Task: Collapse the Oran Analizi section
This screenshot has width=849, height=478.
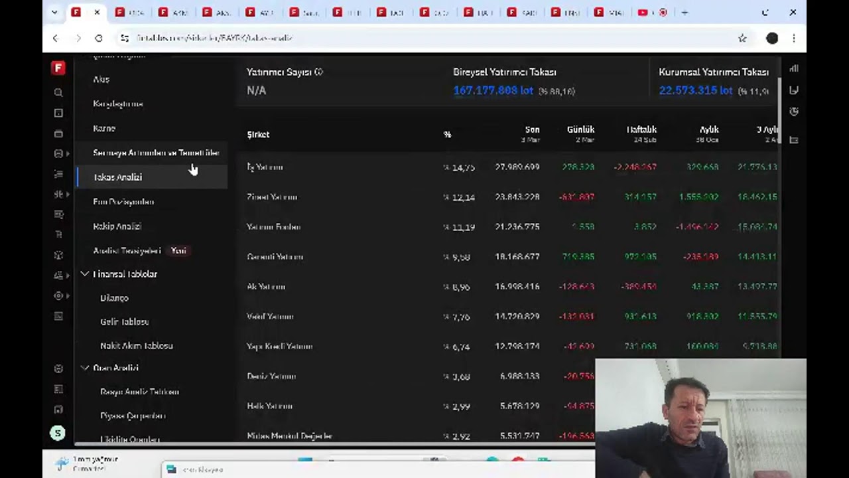Action: (x=85, y=367)
